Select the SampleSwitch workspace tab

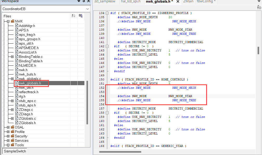pos(15,151)
